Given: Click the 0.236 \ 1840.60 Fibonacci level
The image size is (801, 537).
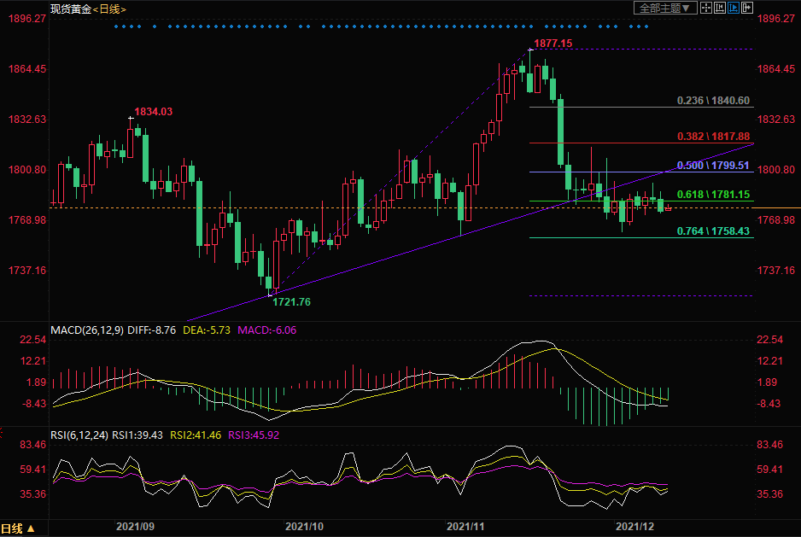Looking at the screenshot, I should click(713, 101).
